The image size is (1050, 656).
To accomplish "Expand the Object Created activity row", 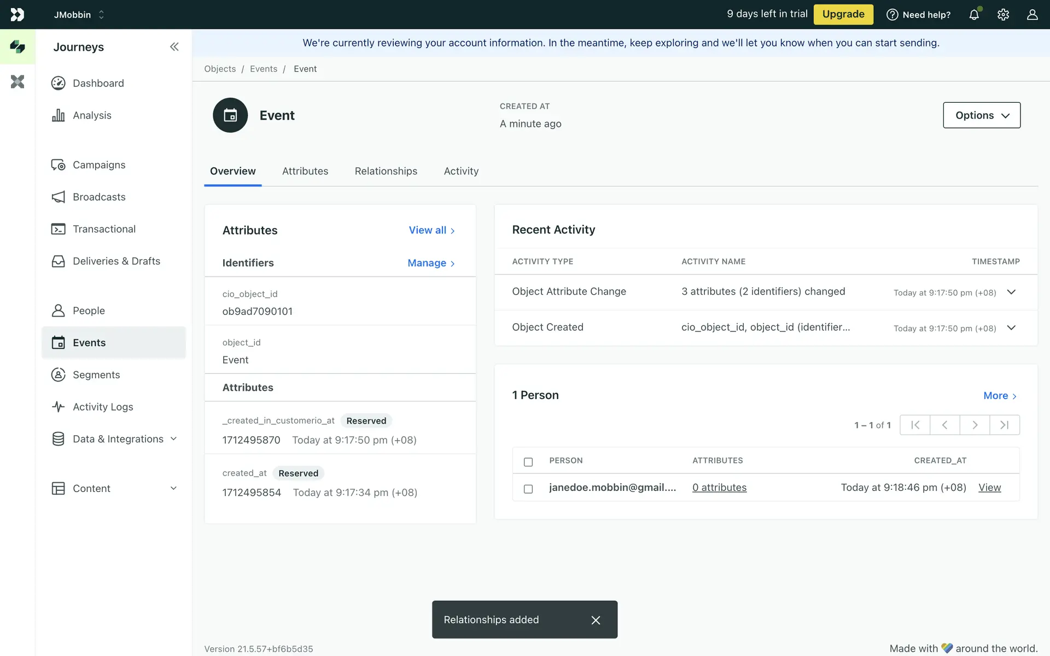I will click(x=1011, y=327).
